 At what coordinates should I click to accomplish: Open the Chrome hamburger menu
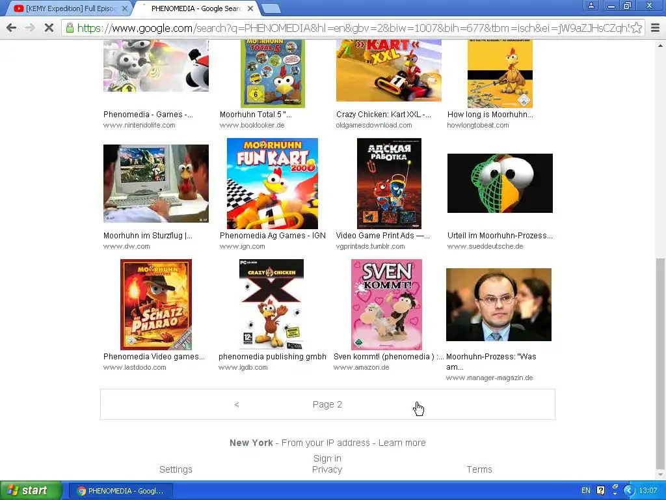(655, 28)
